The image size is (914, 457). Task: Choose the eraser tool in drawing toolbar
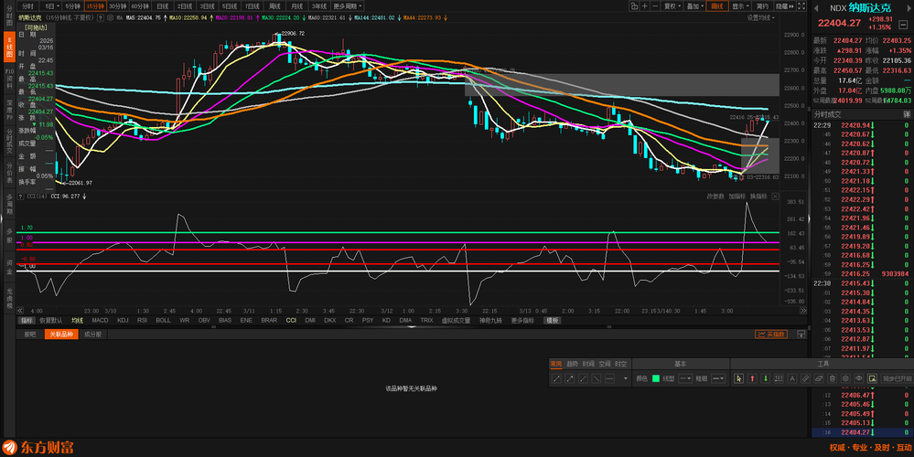click(x=818, y=378)
